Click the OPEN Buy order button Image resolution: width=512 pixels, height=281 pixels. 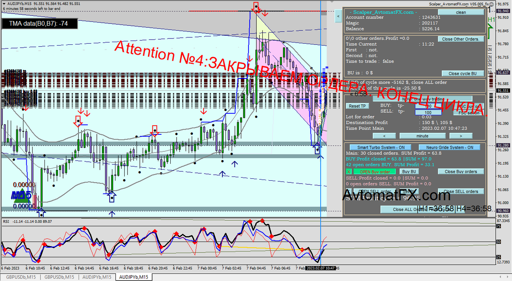click(374, 172)
